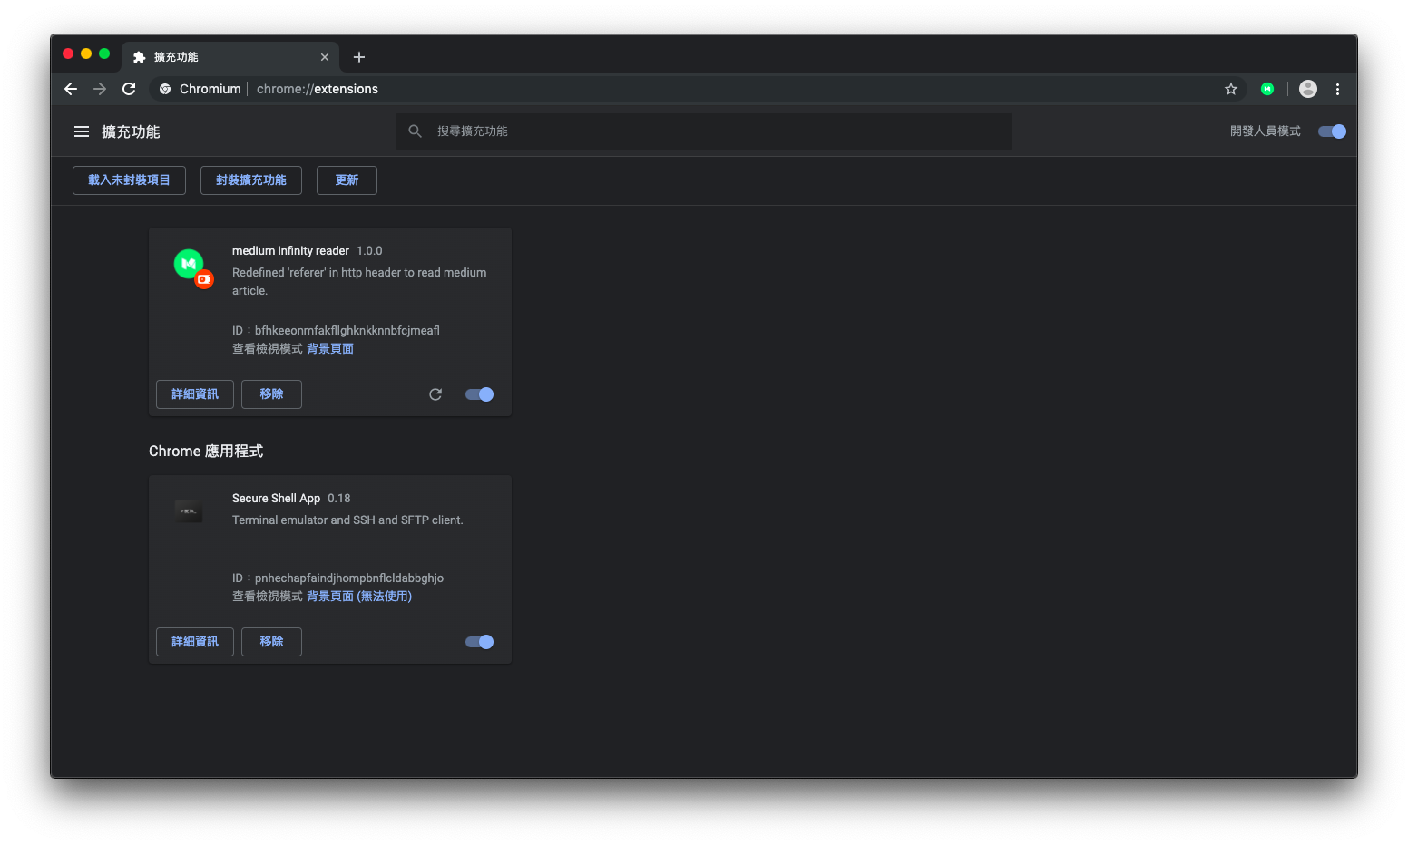This screenshot has height=845, width=1408.
Task: Click 封裝擴充功能 button
Action: pos(251,180)
